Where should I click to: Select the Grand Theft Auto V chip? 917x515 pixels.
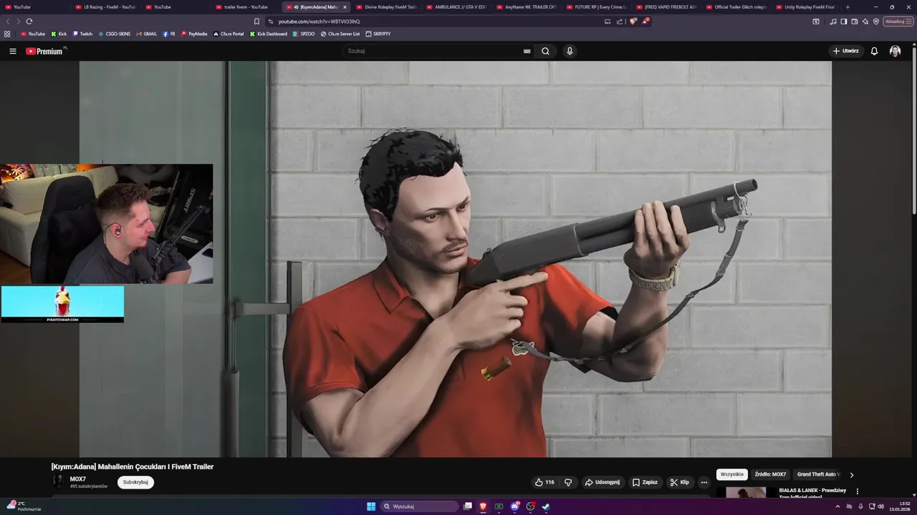click(818, 474)
